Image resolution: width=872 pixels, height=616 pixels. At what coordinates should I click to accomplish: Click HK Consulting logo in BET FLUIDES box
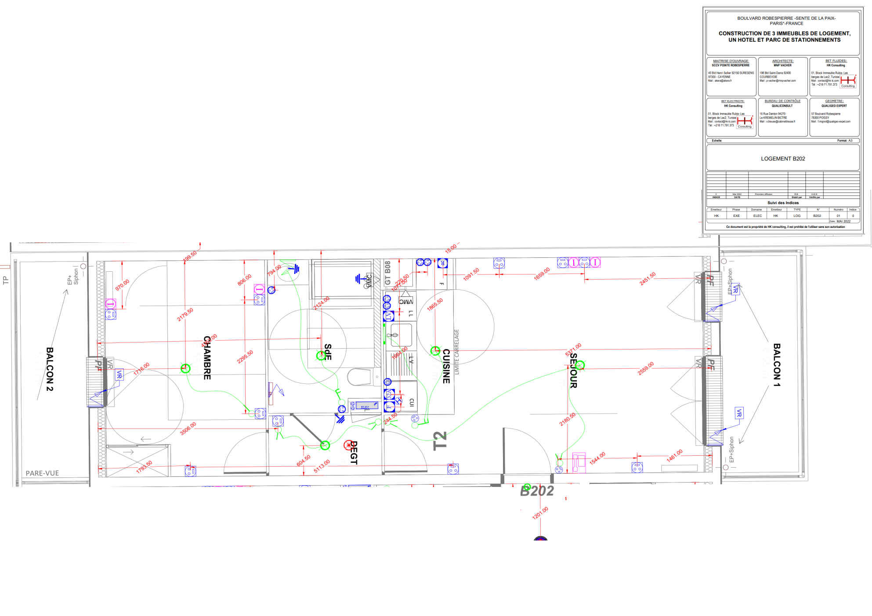pyautogui.click(x=848, y=81)
